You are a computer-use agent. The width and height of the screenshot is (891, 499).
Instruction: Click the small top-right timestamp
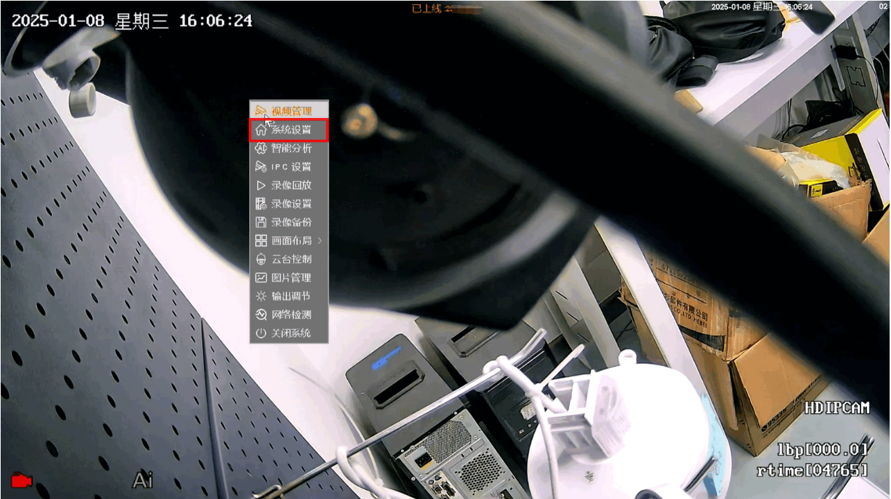pyautogui.click(x=761, y=6)
